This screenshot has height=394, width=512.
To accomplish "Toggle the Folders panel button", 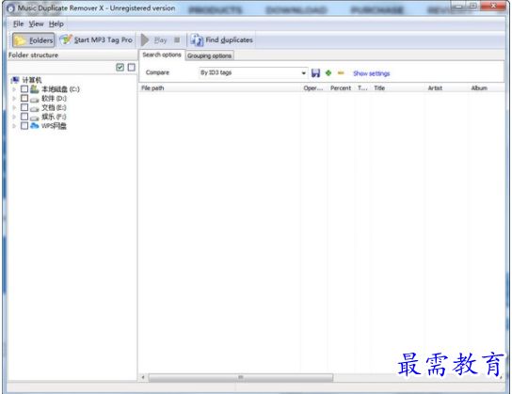I will point(34,40).
